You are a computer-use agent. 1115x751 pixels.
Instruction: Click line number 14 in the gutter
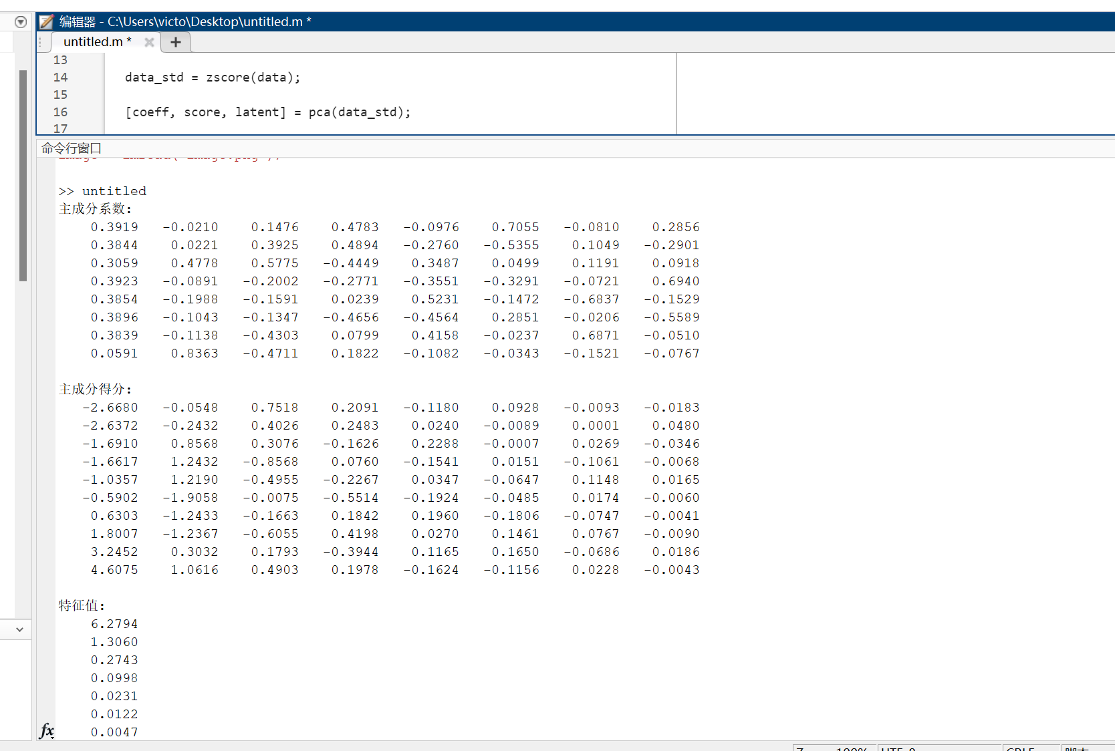point(60,78)
